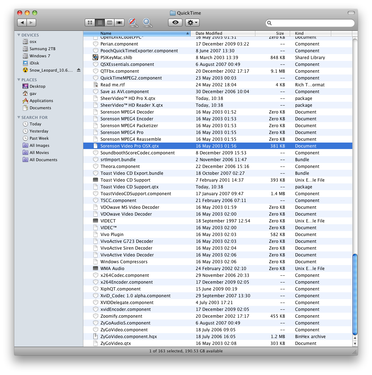Click the vertical scrollbar thumb
The image size is (372, 375).
click(x=355, y=294)
